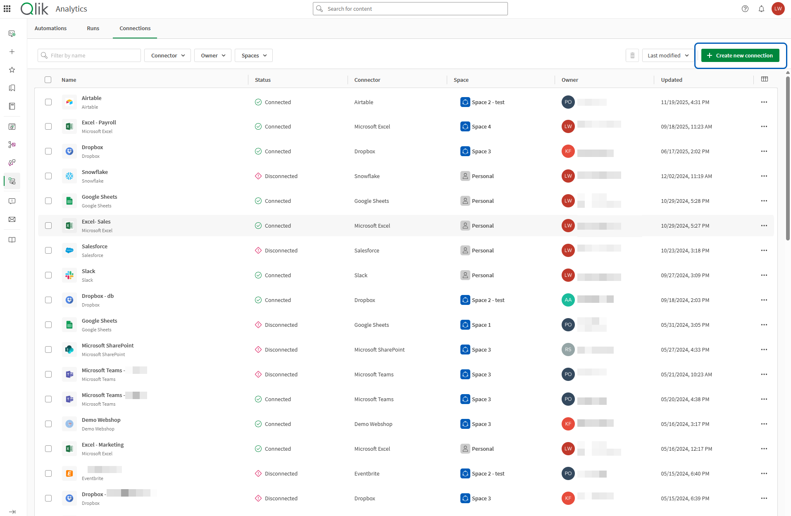Expand the Connector filter dropdown
The height and width of the screenshot is (516, 791).
pos(167,55)
